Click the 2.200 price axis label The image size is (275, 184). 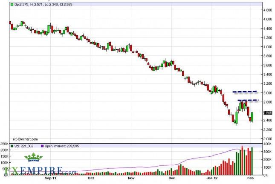coord(268,129)
